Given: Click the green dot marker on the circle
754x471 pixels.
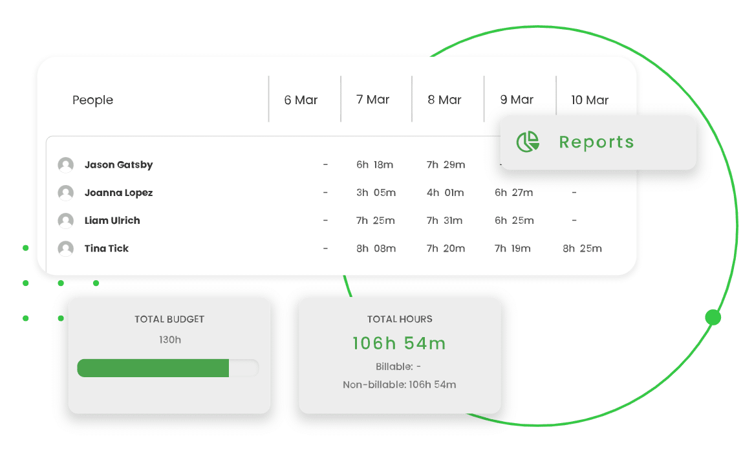Looking at the screenshot, I should [712, 318].
